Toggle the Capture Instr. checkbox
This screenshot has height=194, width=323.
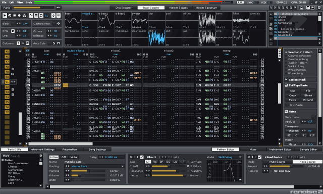[x=54, y=24]
